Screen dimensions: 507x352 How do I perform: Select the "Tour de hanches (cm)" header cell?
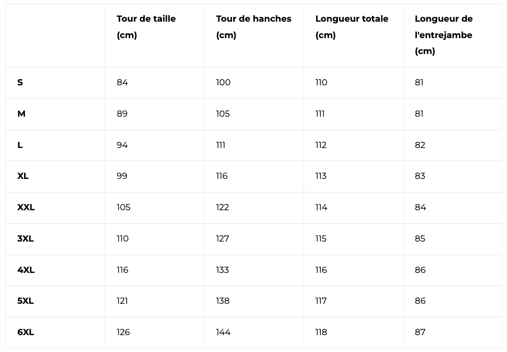coord(253,27)
